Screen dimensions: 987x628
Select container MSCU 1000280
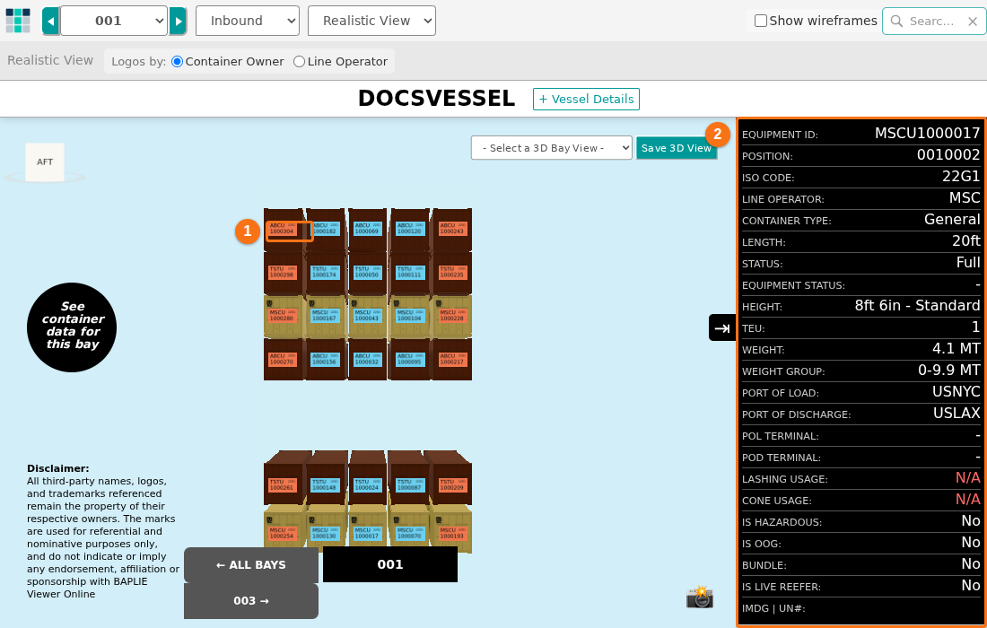[x=283, y=315]
